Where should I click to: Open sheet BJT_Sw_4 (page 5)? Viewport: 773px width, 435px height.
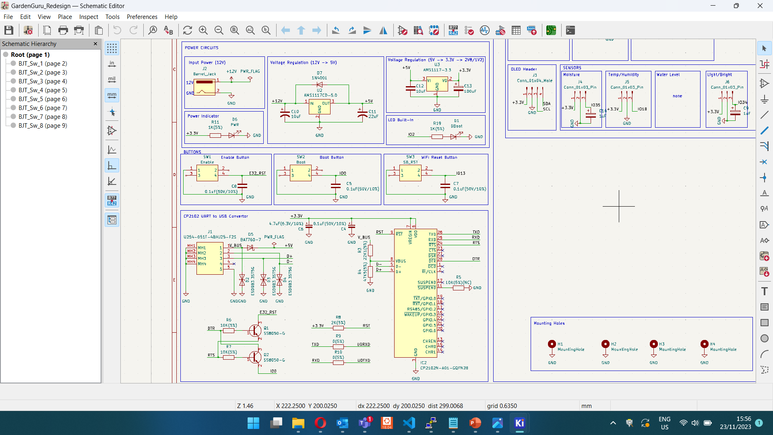43,90
